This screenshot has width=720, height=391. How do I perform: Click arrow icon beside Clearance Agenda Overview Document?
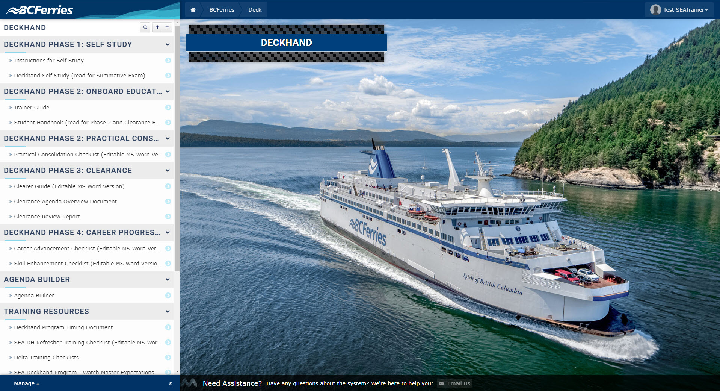coord(168,202)
